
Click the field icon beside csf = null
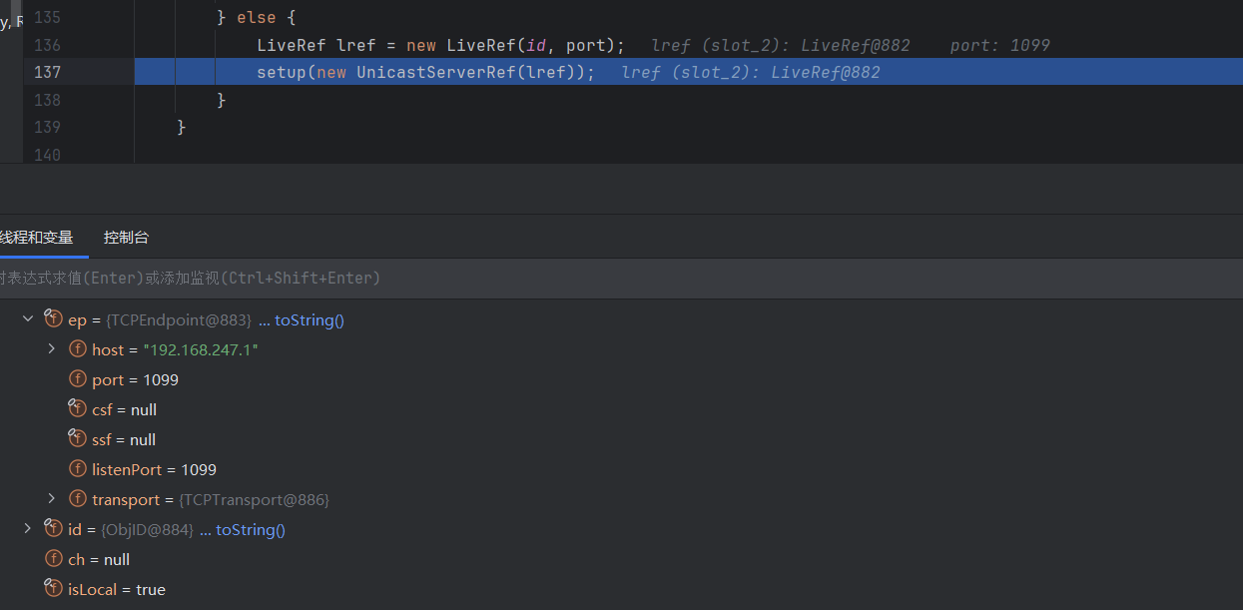(x=77, y=409)
